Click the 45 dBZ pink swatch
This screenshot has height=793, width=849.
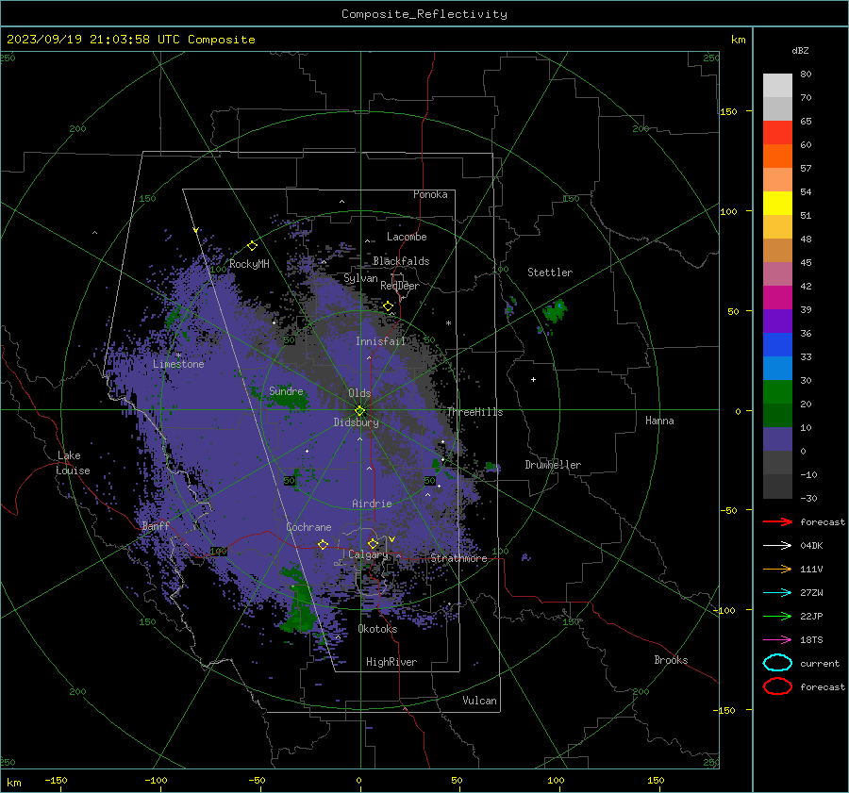pyautogui.click(x=777, y=273)
